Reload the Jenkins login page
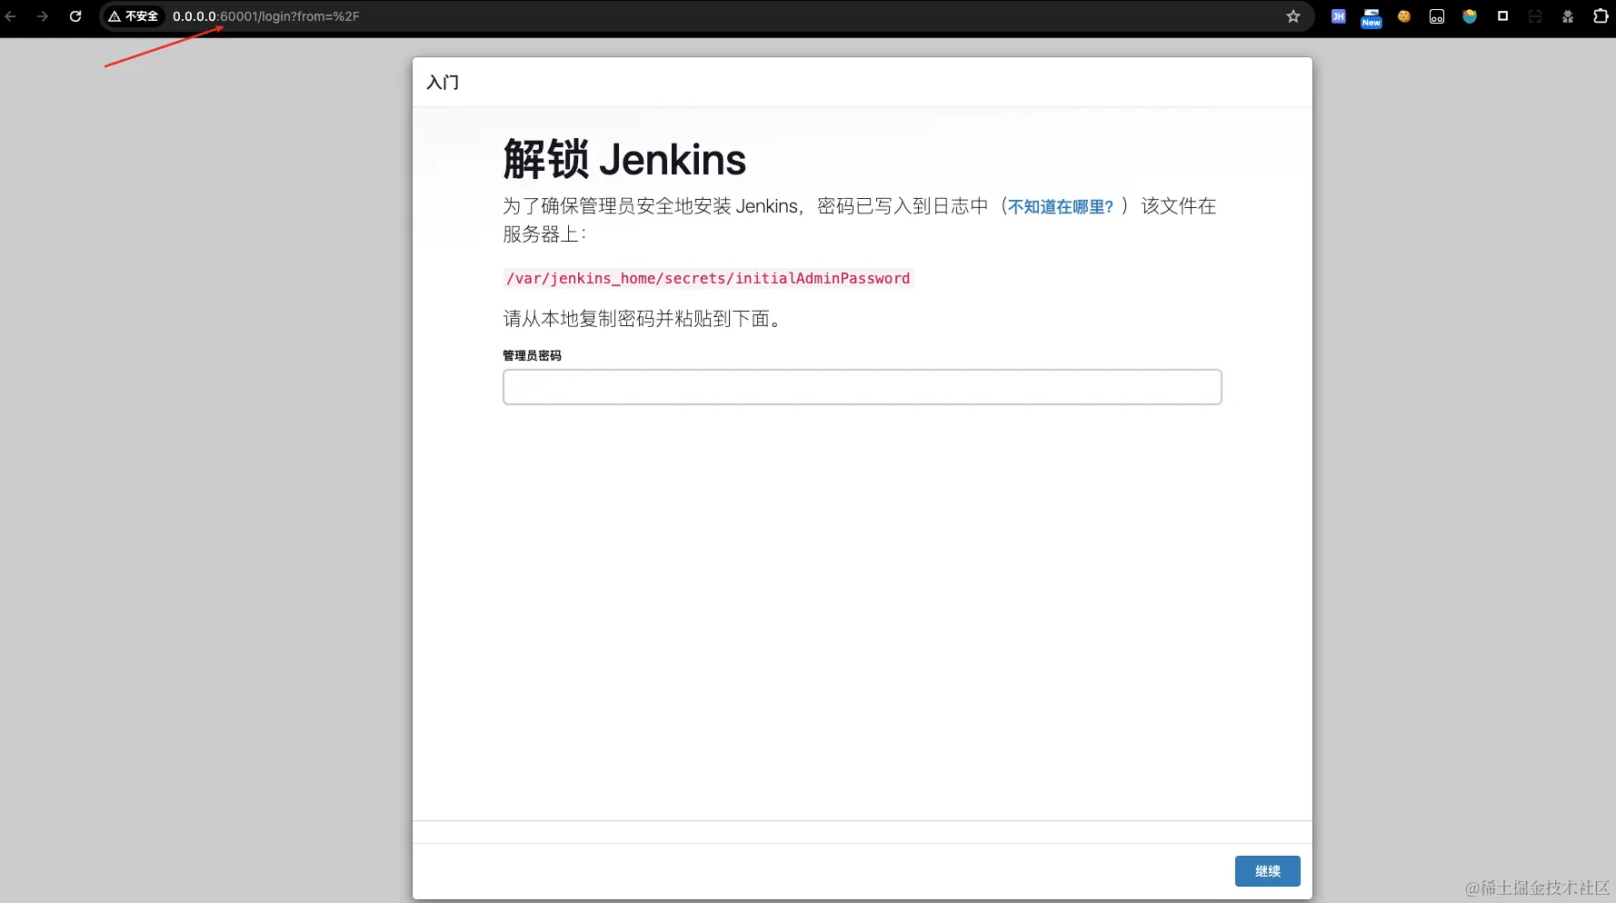The height and width of the screenshot is (903, 1616). (75, 16)
